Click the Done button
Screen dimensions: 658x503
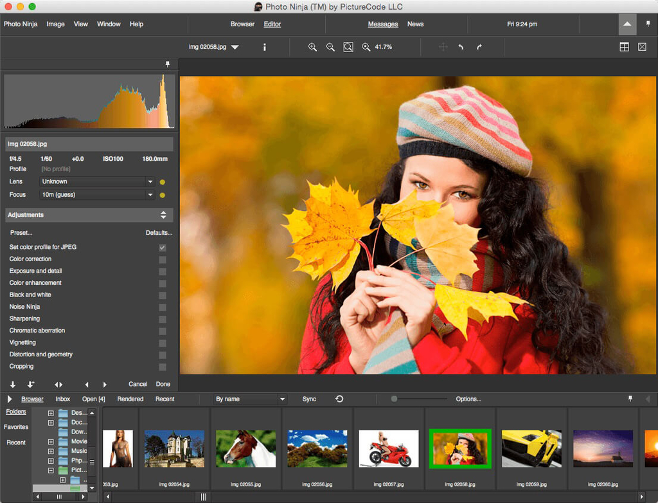pyautogui.click(x=163, y=384)
